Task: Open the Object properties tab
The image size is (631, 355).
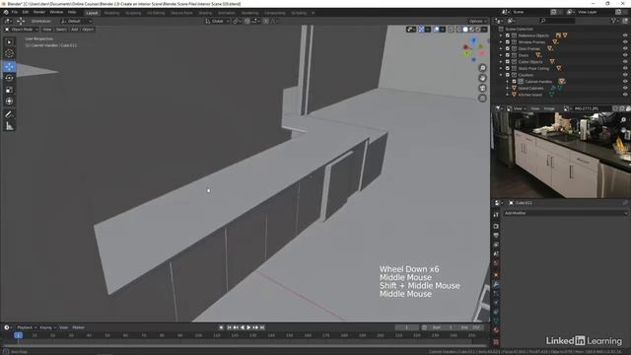Action: pyautogui.click(x=496, y=275)
